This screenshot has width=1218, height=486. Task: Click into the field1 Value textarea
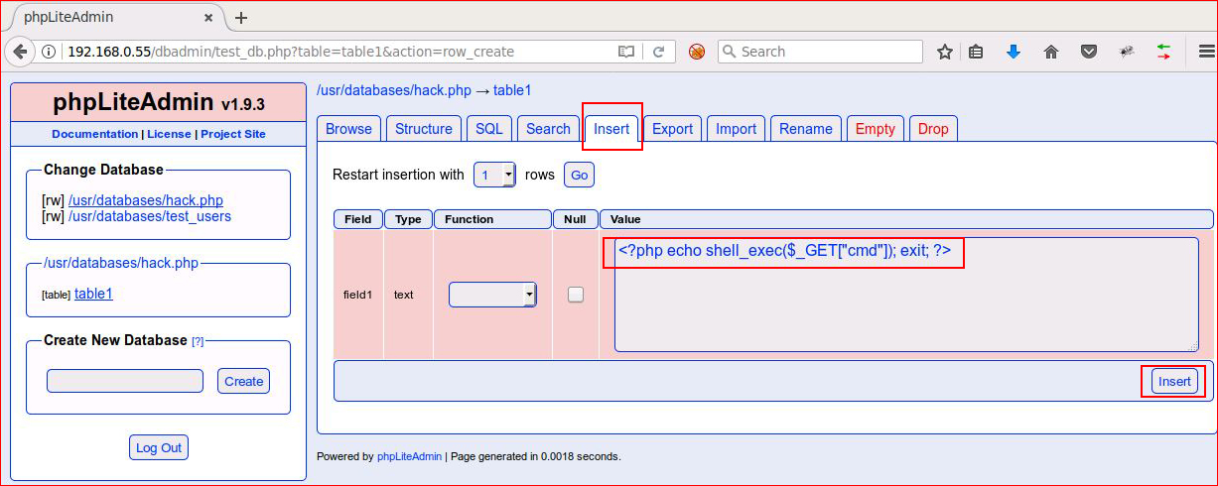906,295
